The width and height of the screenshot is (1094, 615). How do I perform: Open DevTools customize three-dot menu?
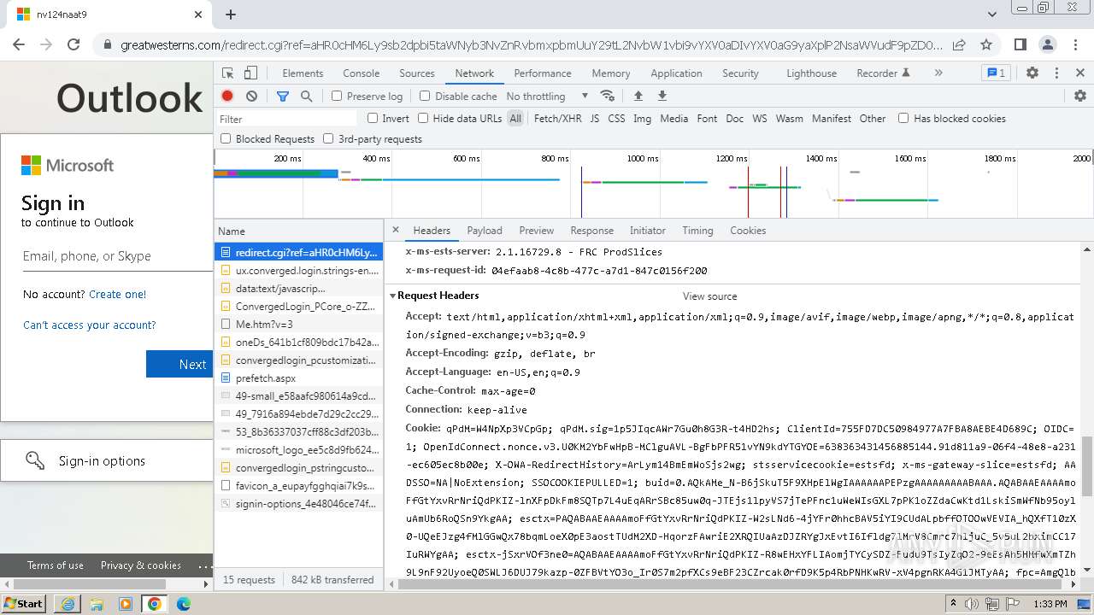[1056, 73]
